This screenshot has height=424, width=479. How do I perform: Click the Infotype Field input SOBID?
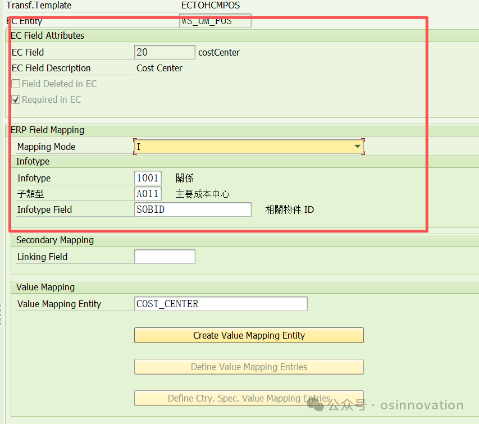193,209
